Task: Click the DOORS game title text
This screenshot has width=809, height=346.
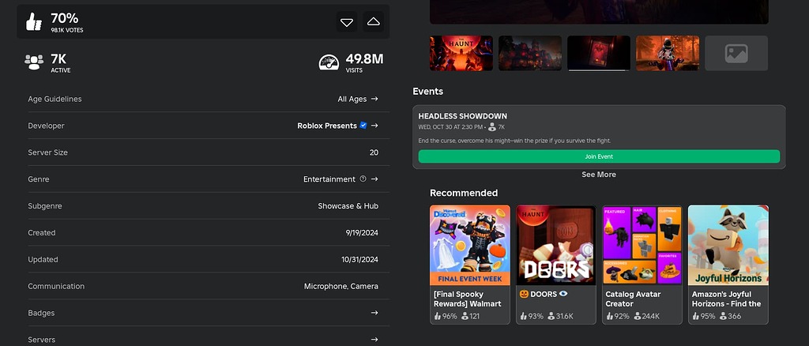Action: 544,294
